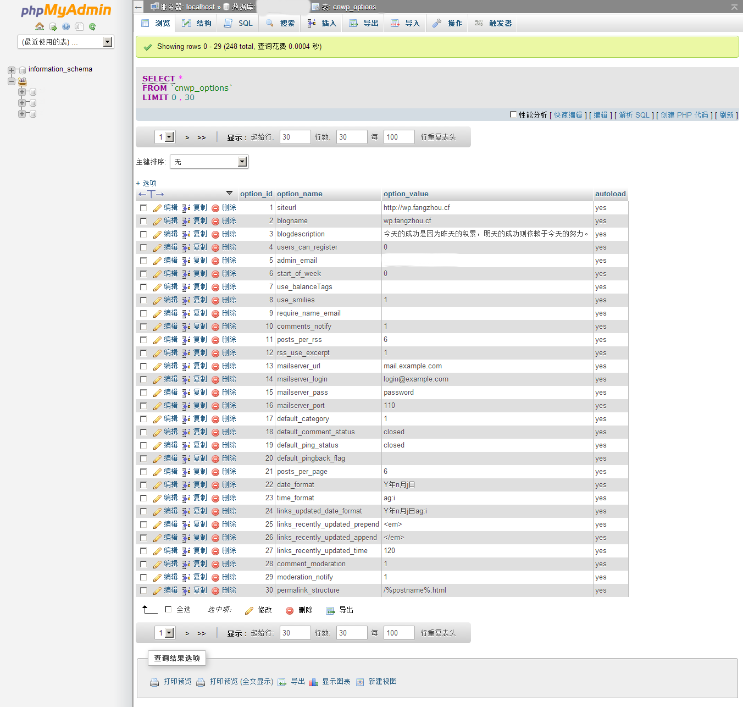Click the pencil edit icon for siteurl row
The width and height of the screenshot is (743, 707).
click(157, 208)
